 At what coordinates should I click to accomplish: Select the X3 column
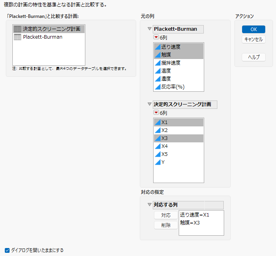coord(179,138)
